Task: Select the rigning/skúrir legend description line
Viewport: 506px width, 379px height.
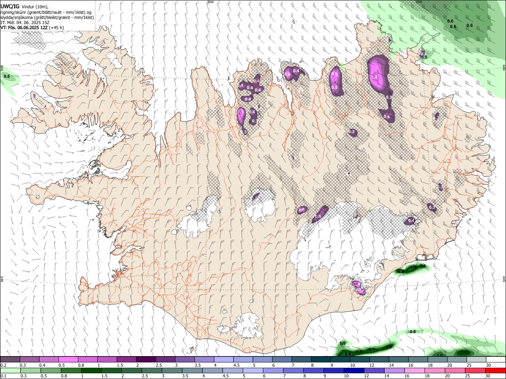Action: [x=46, y=12]
